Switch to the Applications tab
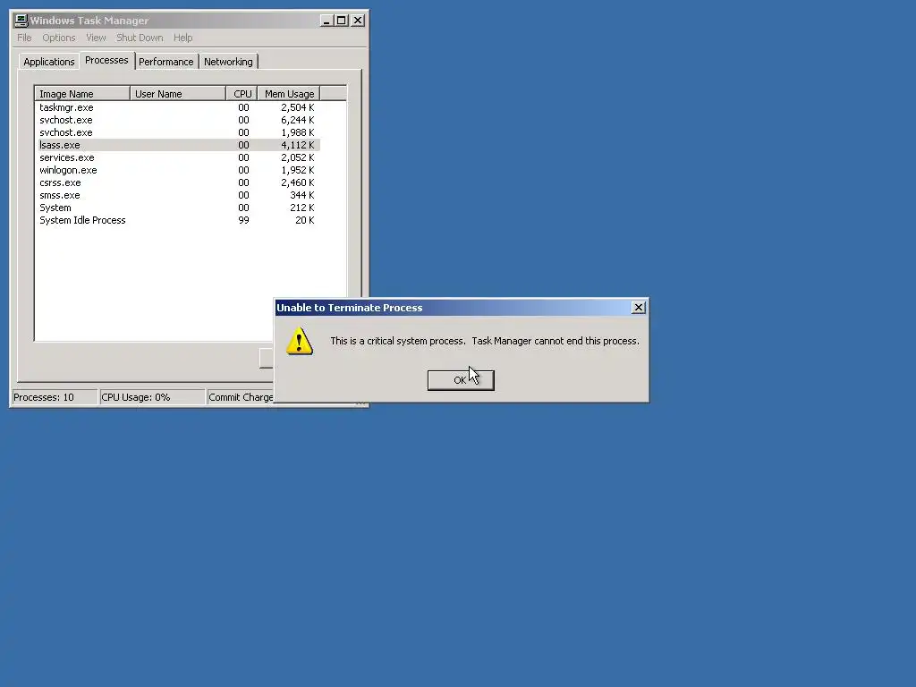916x687 pixels. click(49, 62)
